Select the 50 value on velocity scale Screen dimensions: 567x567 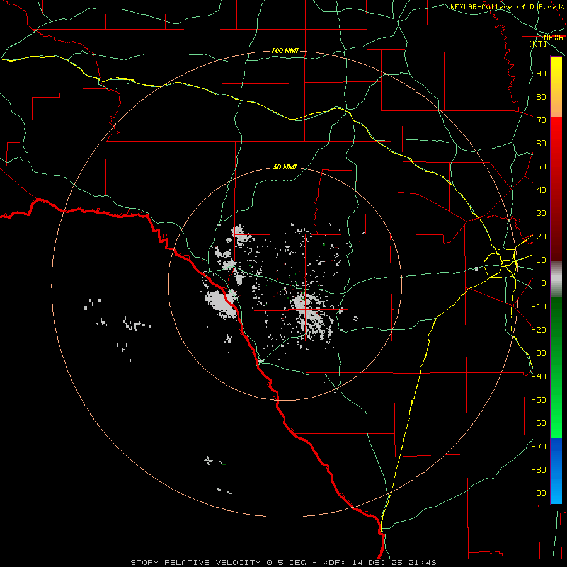tap(541, 167)
